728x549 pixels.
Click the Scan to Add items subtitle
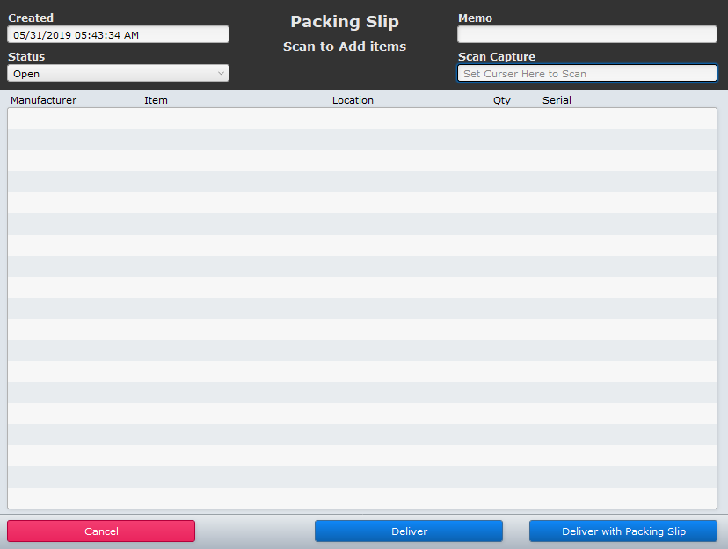point(344,47)
